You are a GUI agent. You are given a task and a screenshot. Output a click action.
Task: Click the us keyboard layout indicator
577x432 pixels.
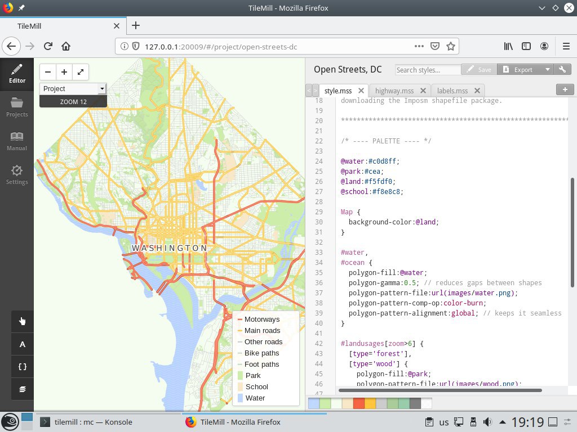click(x=444, y=422)
